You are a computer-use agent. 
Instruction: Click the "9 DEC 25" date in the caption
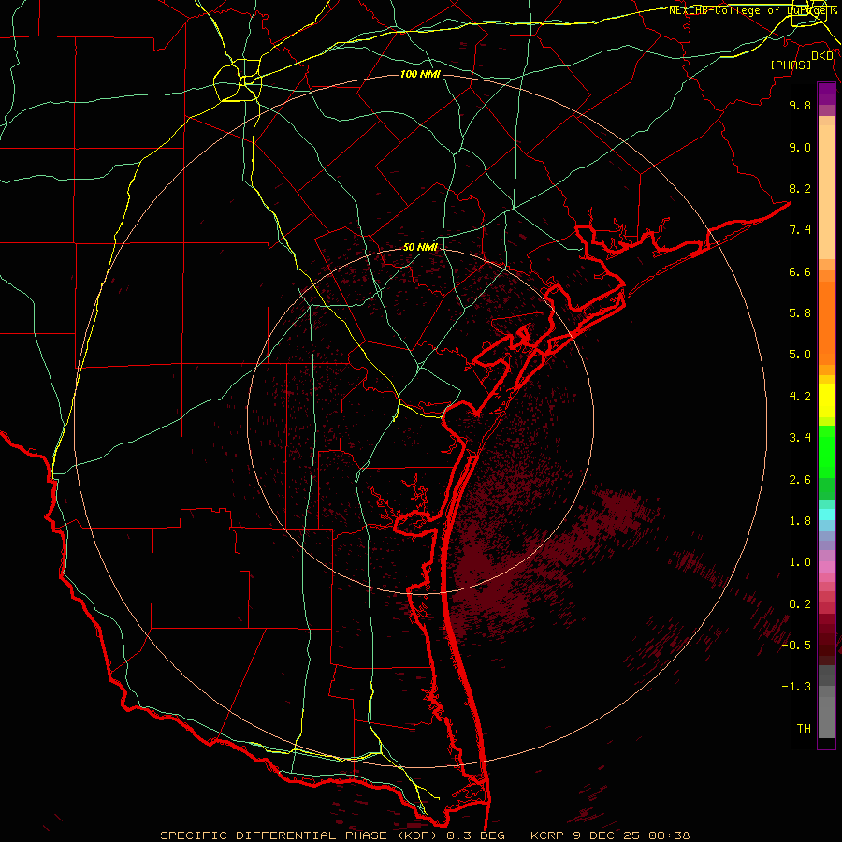coord(605,835)
